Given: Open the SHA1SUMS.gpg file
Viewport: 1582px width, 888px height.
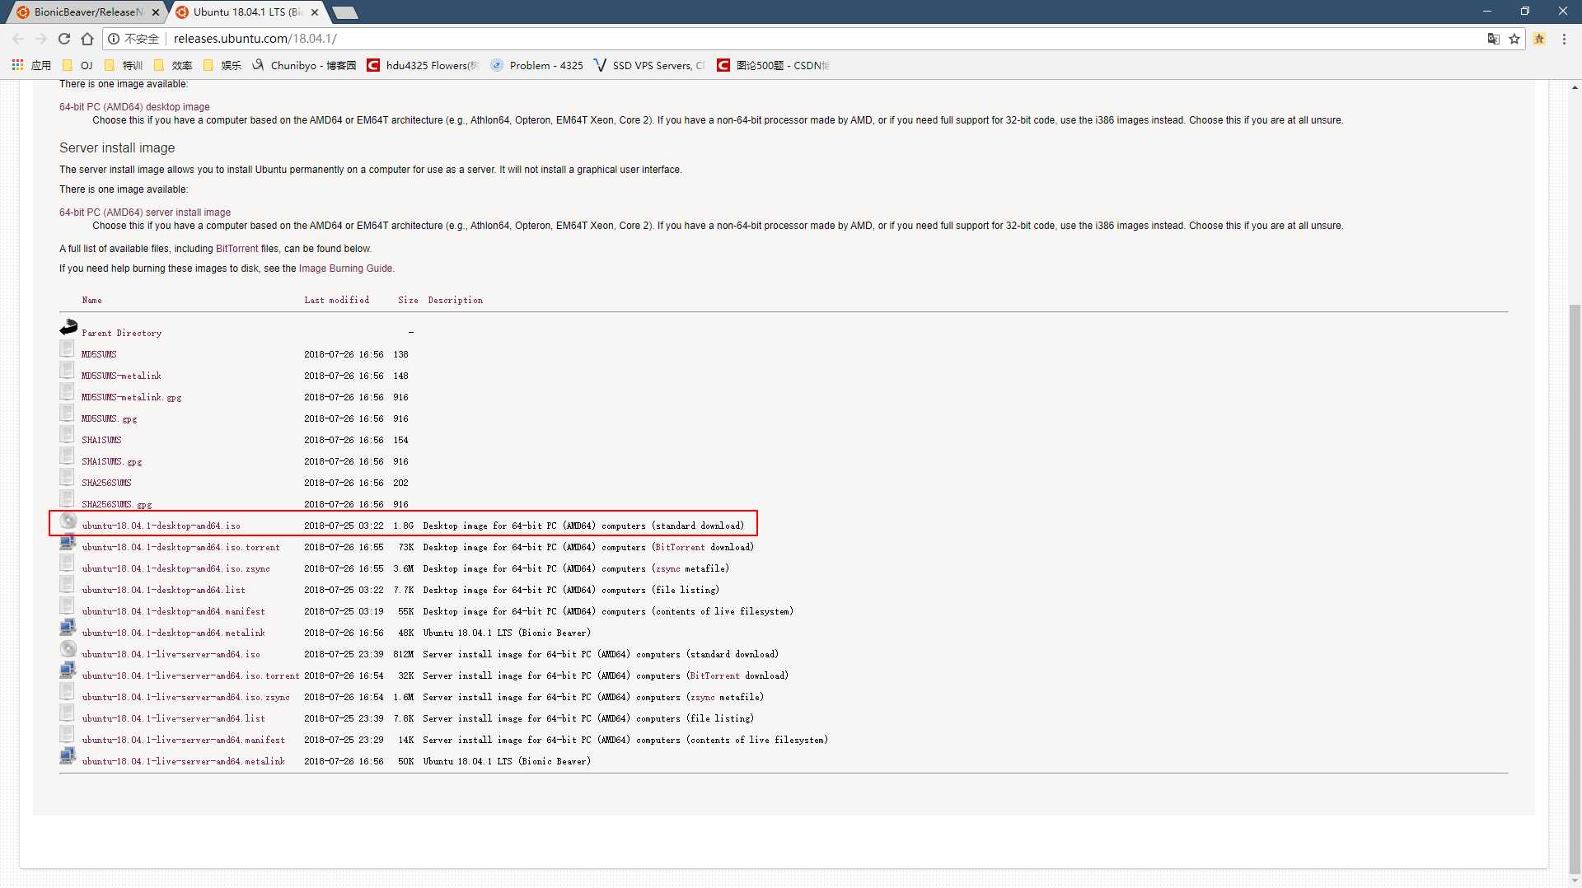Looking at the screenshot, I should [x=111, y=461].
